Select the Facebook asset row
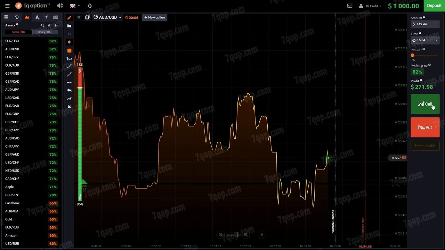Image resolution: width=445 pixels, height=250 pixels. click(x=31, y=203)
